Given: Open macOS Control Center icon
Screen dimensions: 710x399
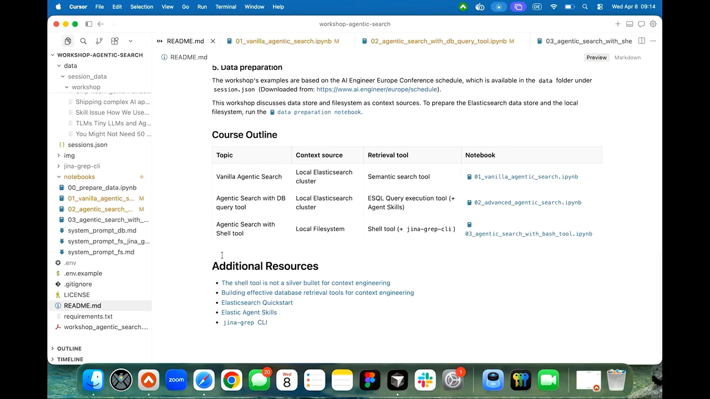Looking at the screenshot, I should [600, 7].
